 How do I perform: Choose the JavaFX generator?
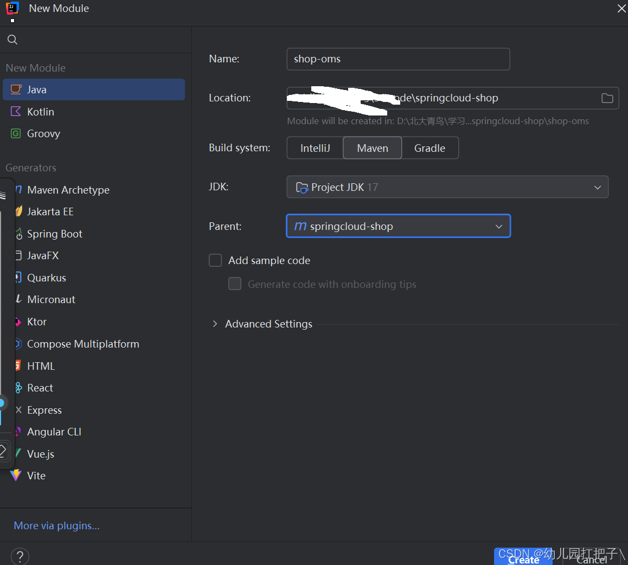[x=43, y=255]
